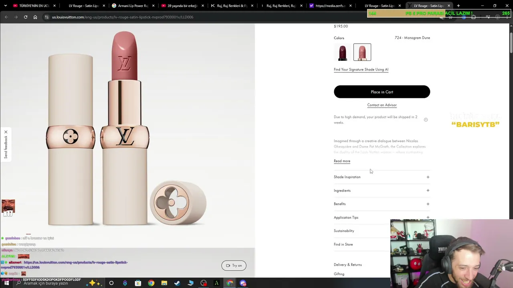This screenshot has height=288, width=513.
Task: Open Steam from the taskbar
Action: click(177, 283)
